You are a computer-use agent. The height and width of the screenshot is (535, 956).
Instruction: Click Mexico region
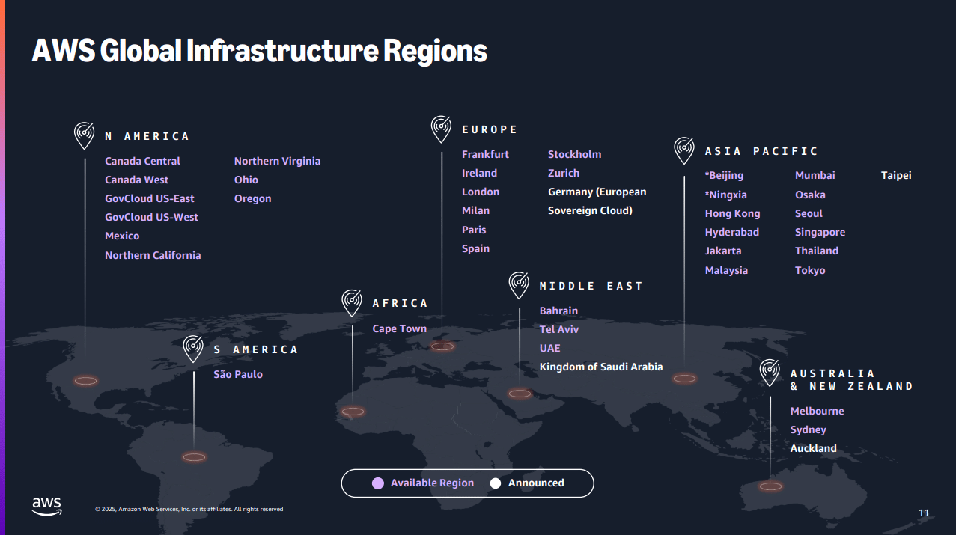coord(122,236)
